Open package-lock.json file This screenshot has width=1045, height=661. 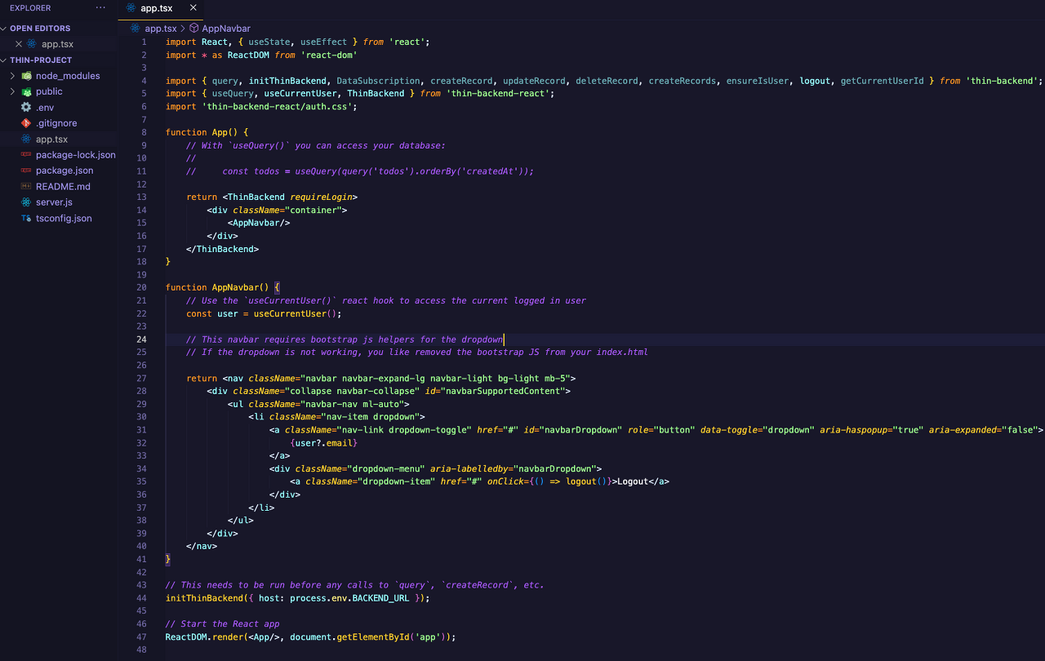pyautogui.click(x=76, y=155)
